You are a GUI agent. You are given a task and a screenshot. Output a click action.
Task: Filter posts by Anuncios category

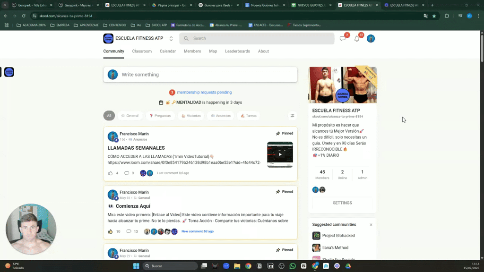(x=221, y=116)
